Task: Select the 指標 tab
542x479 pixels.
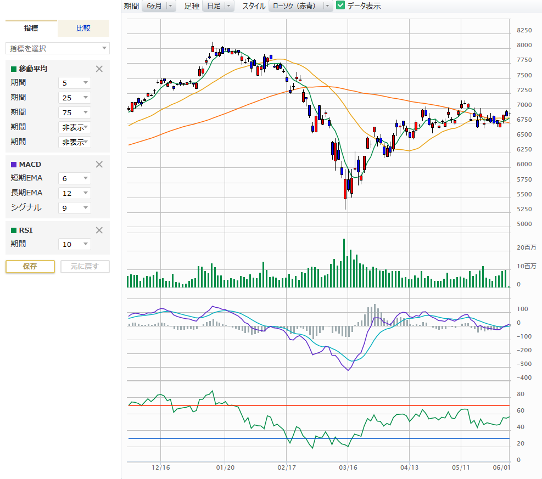Action: pyautogui.click(x=31, y=29)
